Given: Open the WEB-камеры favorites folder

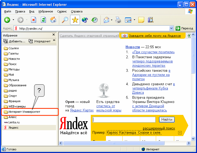Looking at the screenshot, I should (x=15, y=106).
